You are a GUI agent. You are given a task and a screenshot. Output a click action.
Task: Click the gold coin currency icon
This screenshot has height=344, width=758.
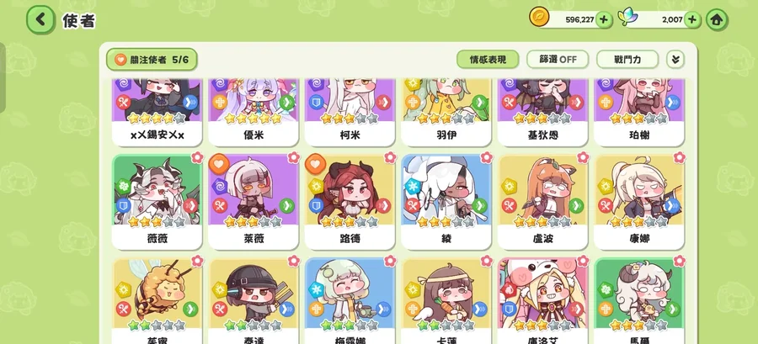(x=539, y=18)
